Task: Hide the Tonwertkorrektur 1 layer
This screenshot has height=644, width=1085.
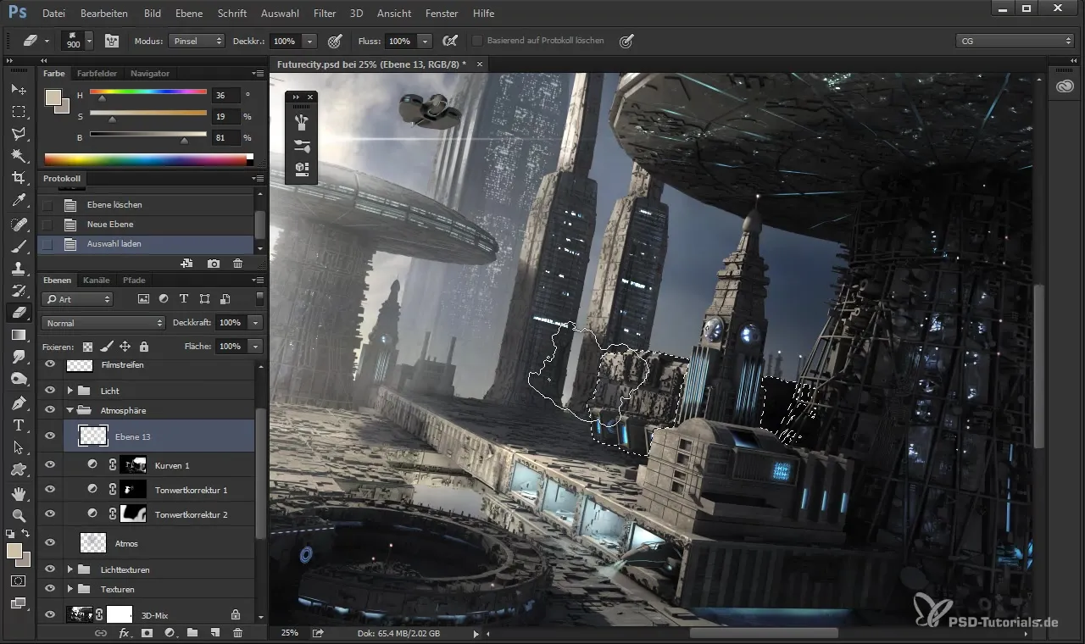Action: (x=50, y=490)
